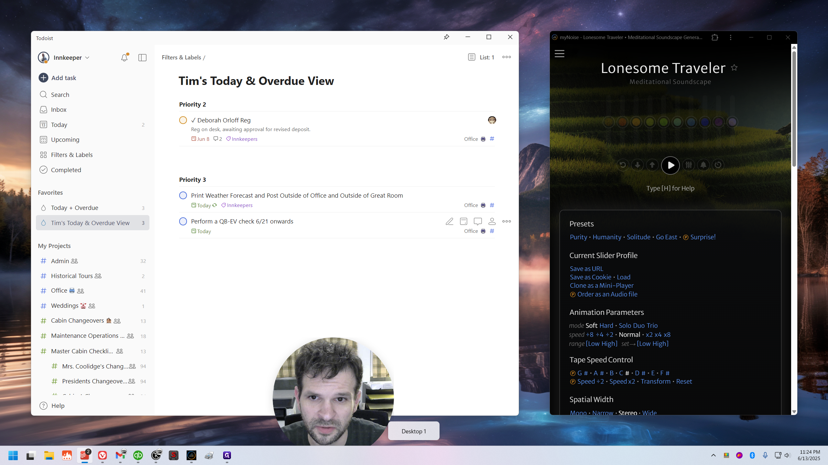Load the Purity preset in myNoise
This screenshot has width=828, height=465.
click(578, 237)
